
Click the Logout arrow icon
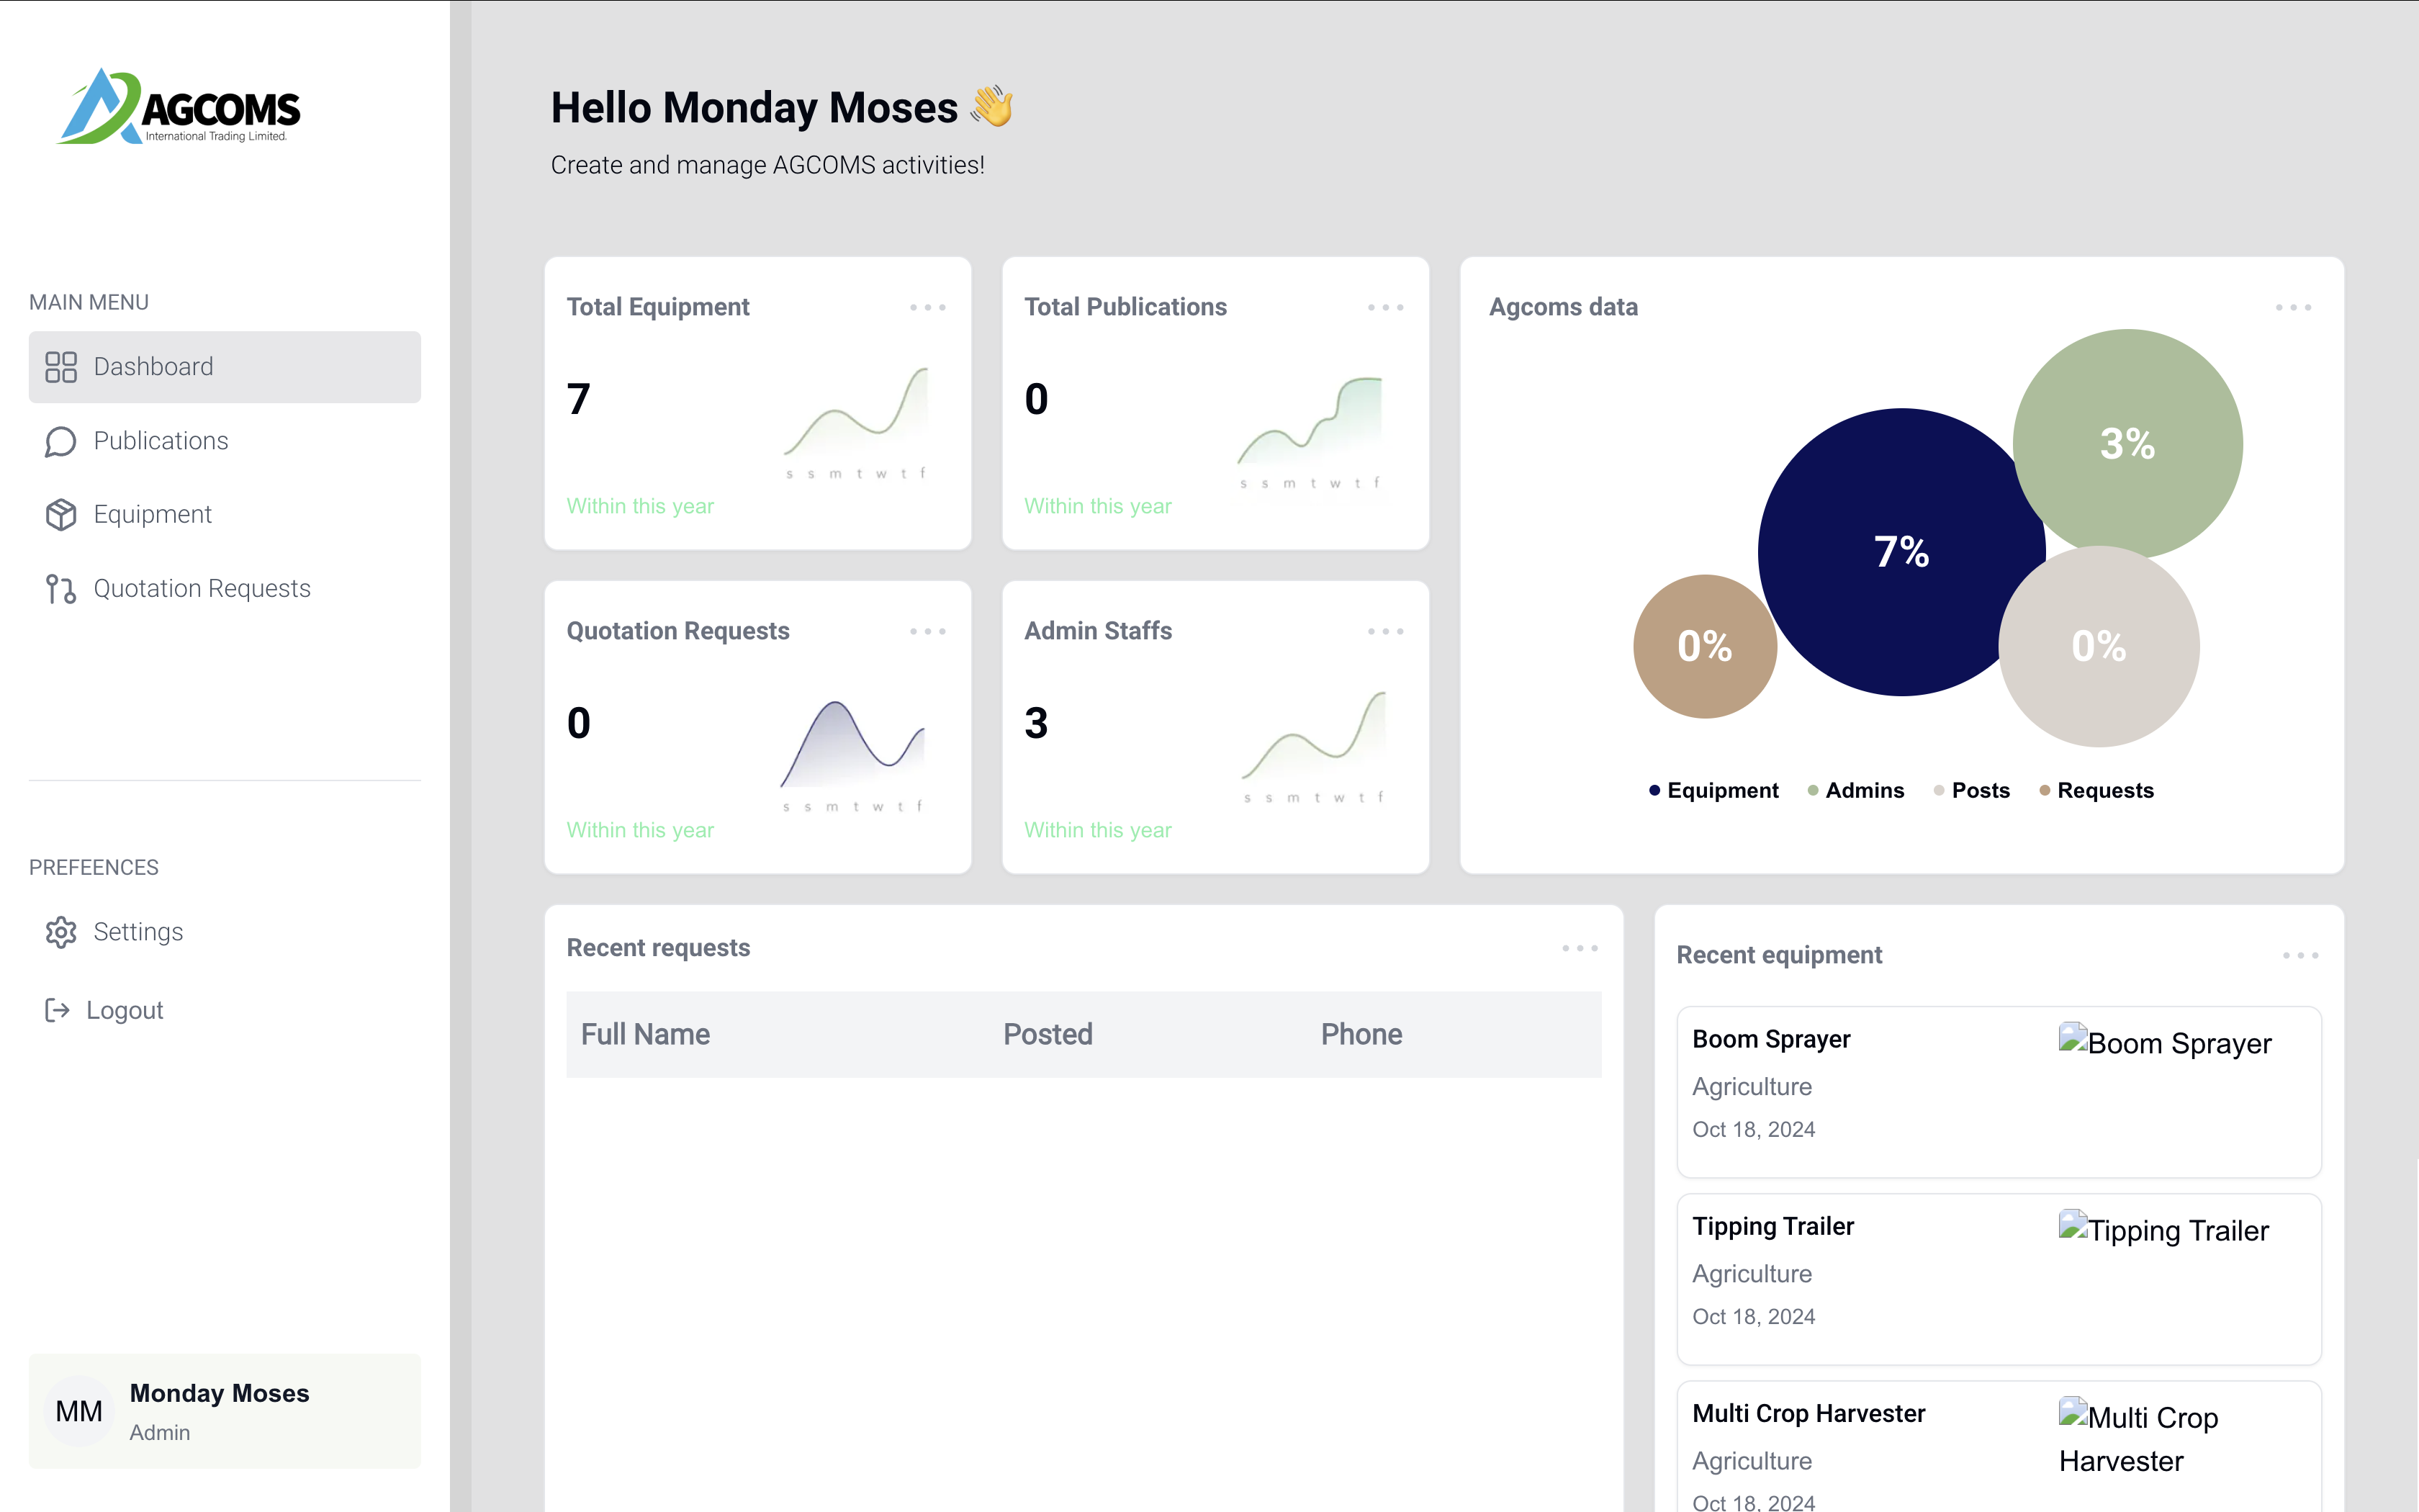[x=58, y=1010]
